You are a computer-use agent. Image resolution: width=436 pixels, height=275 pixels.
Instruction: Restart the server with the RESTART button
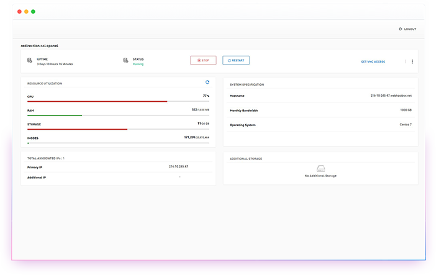[x=236, y=60]
